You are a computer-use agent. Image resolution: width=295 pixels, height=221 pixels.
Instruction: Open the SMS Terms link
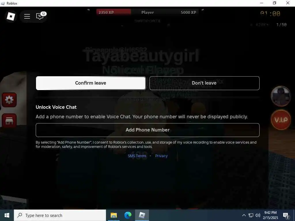pos(137,156)
